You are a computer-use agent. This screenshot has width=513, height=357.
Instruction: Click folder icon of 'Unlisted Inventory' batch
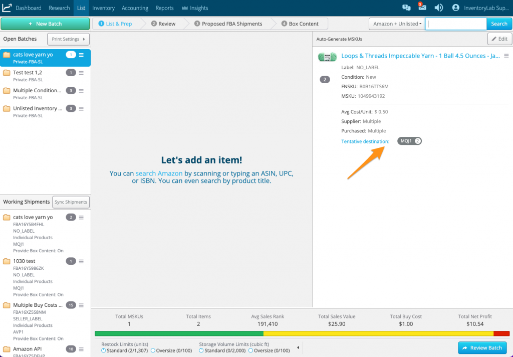click(7, 108)
